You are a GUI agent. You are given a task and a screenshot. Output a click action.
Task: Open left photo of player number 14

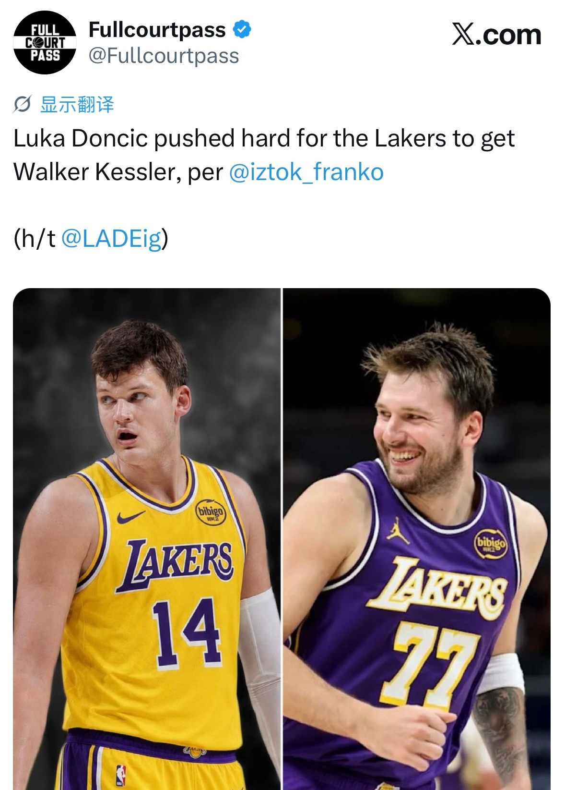pyautogui.click(x=147, y=539)
